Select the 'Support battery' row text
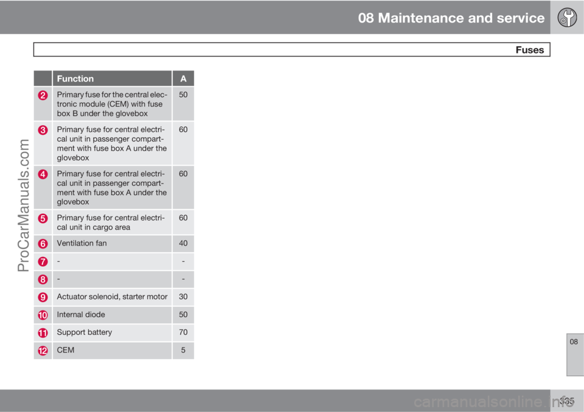This screenshot has width=584, height=412. [x=84, y=332]
